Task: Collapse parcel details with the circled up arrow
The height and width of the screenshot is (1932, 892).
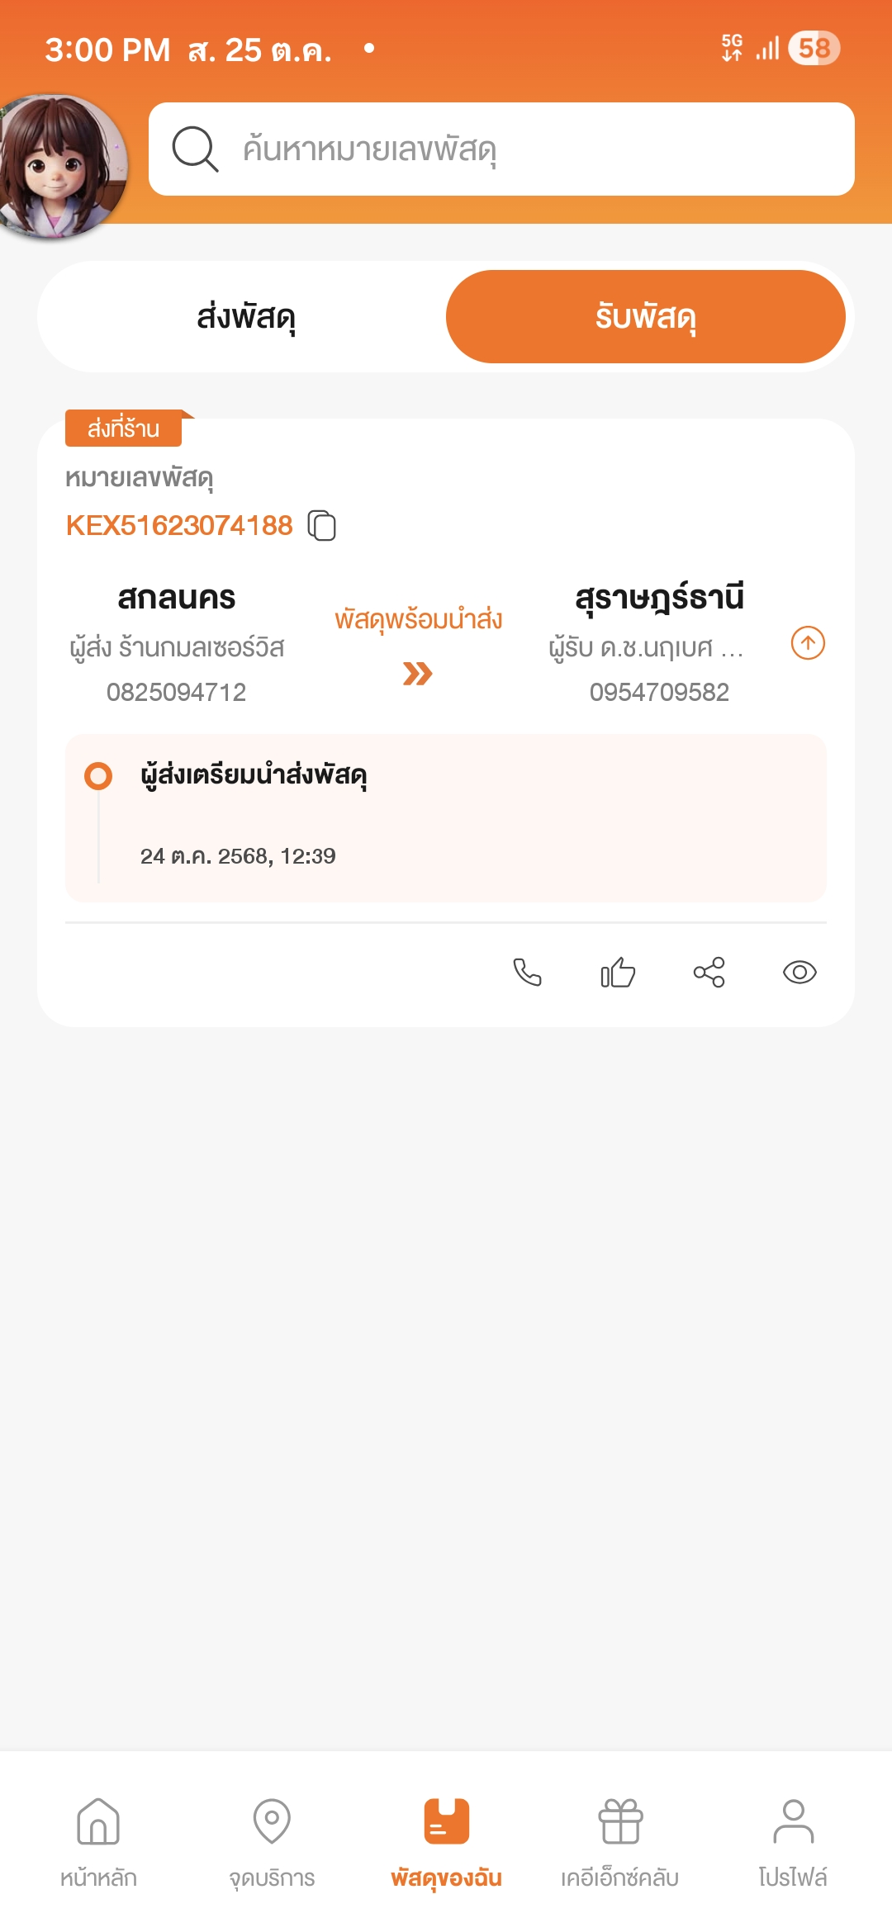Action: [x=808, y=643]
